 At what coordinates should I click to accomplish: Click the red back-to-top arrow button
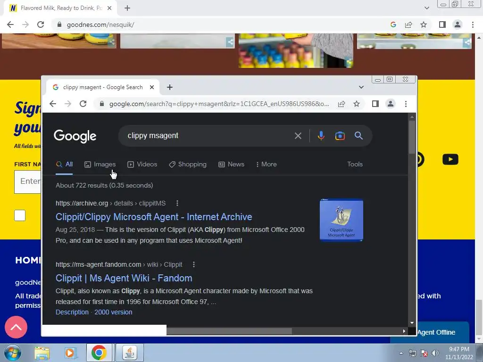(x=16, y=327)
